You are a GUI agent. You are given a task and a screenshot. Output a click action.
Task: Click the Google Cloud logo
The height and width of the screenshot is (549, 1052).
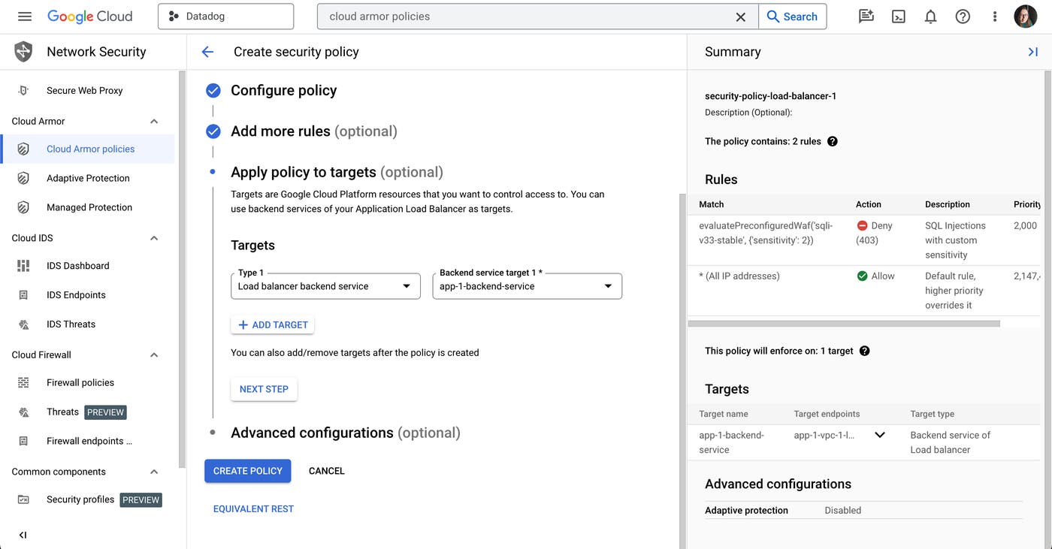pos(89,17)
